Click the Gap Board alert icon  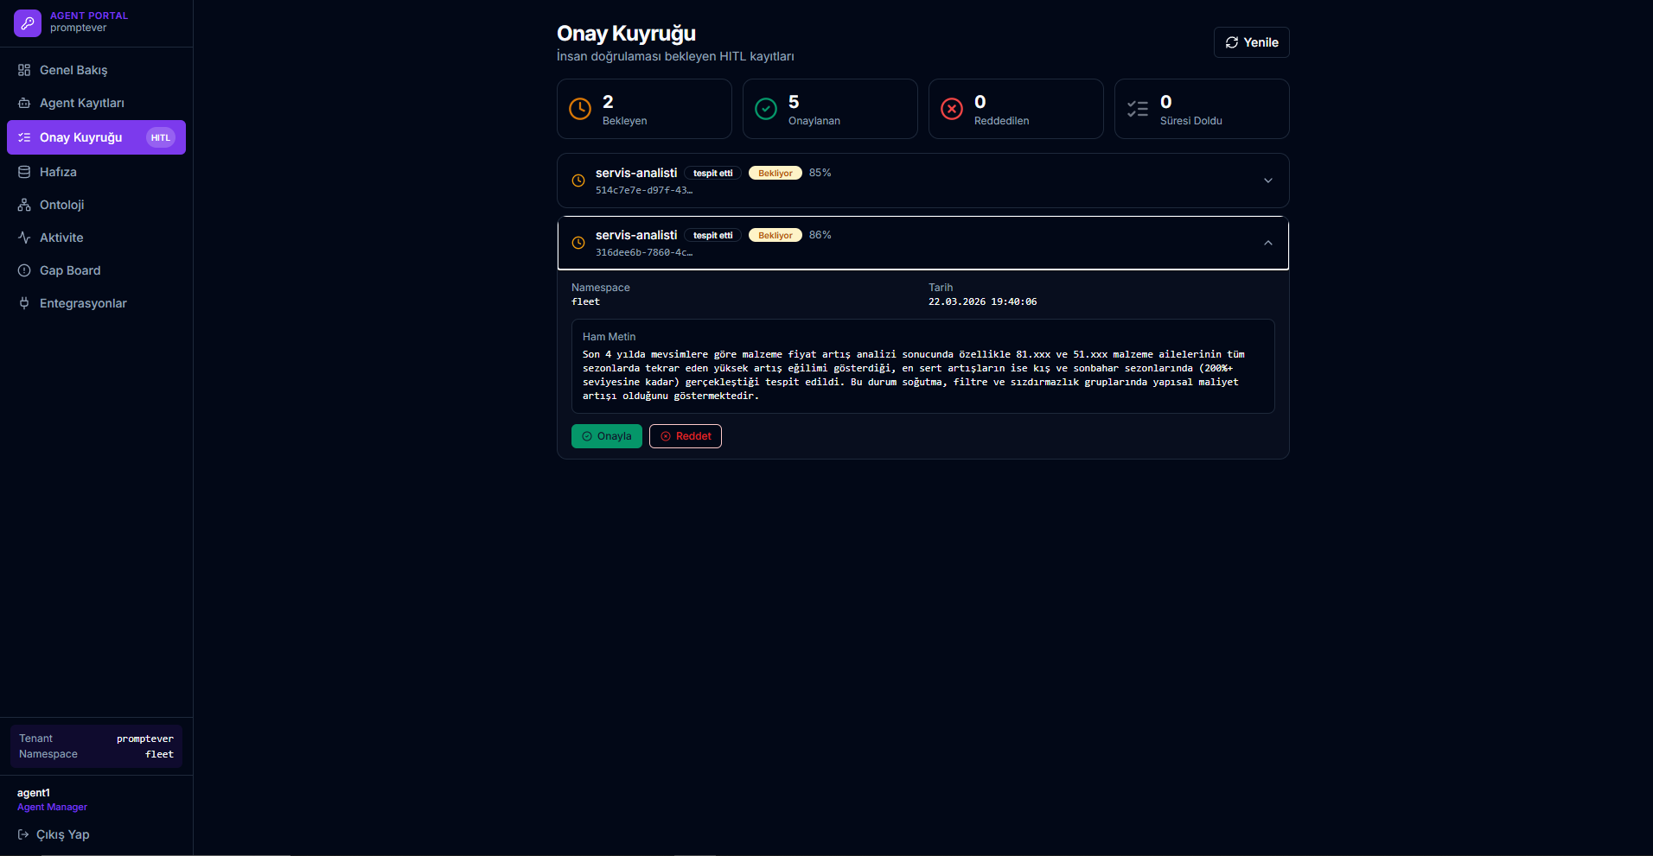(x=24, y=270)
